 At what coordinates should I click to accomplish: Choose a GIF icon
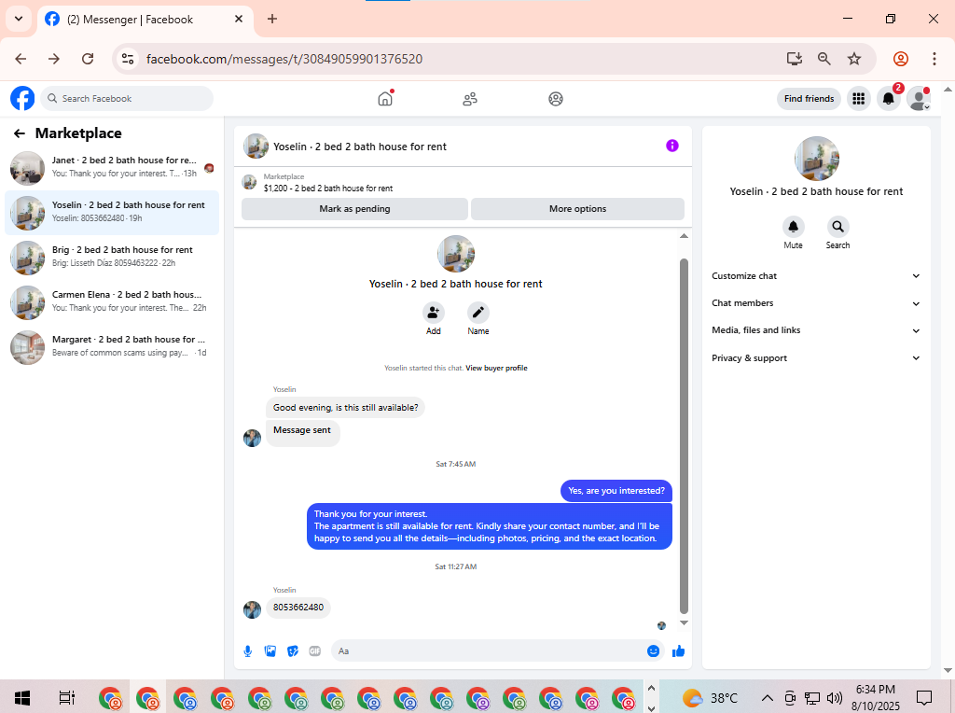(x=315, y=651)
